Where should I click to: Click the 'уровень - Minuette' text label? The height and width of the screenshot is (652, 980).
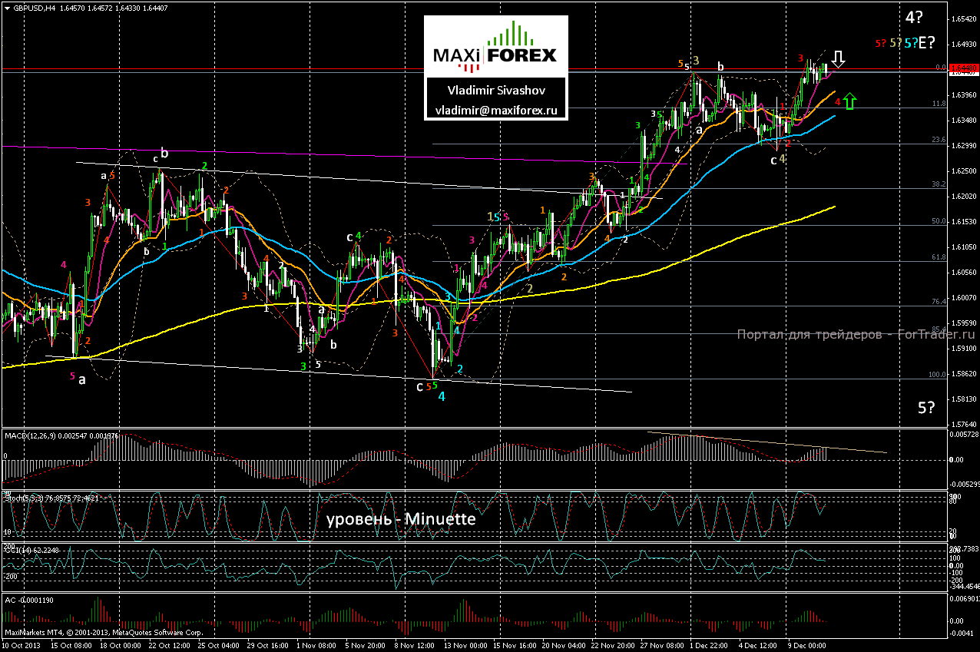401,519
